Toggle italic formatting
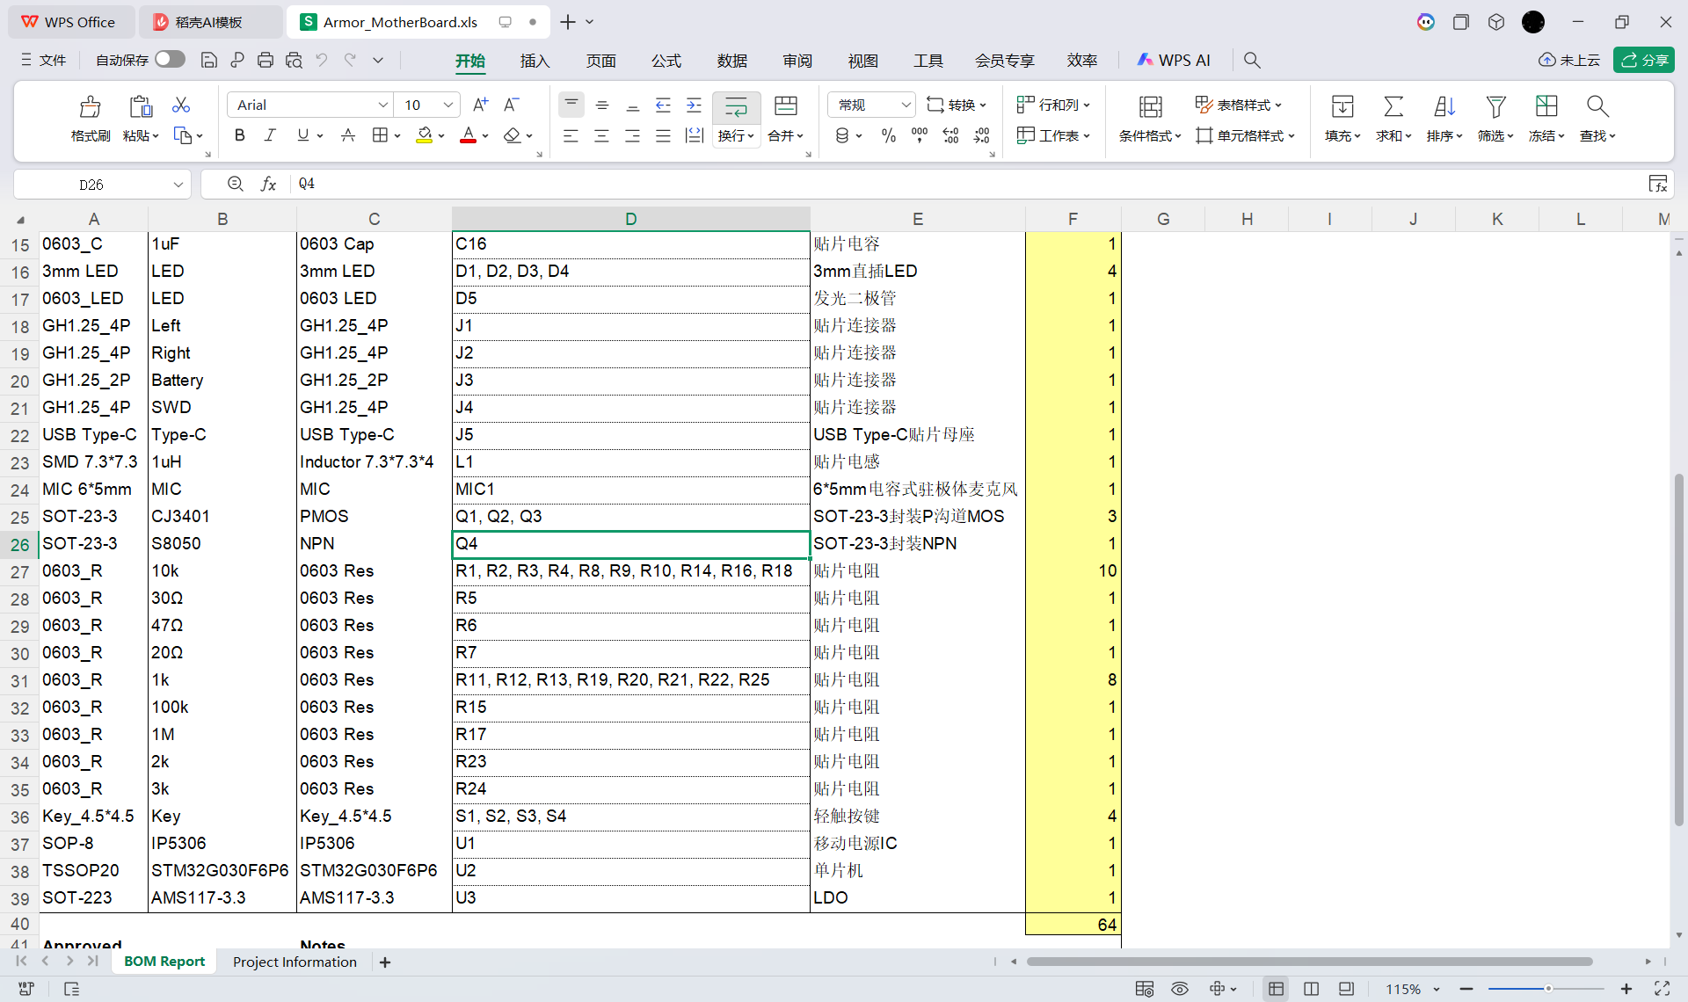The height and width of the screenshot is (1002, 1688). (x=270, y=135)
